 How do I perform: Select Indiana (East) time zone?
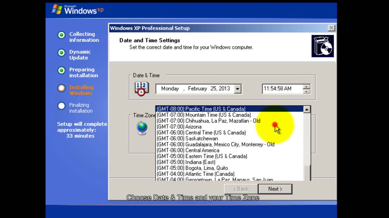pos(229,162)
